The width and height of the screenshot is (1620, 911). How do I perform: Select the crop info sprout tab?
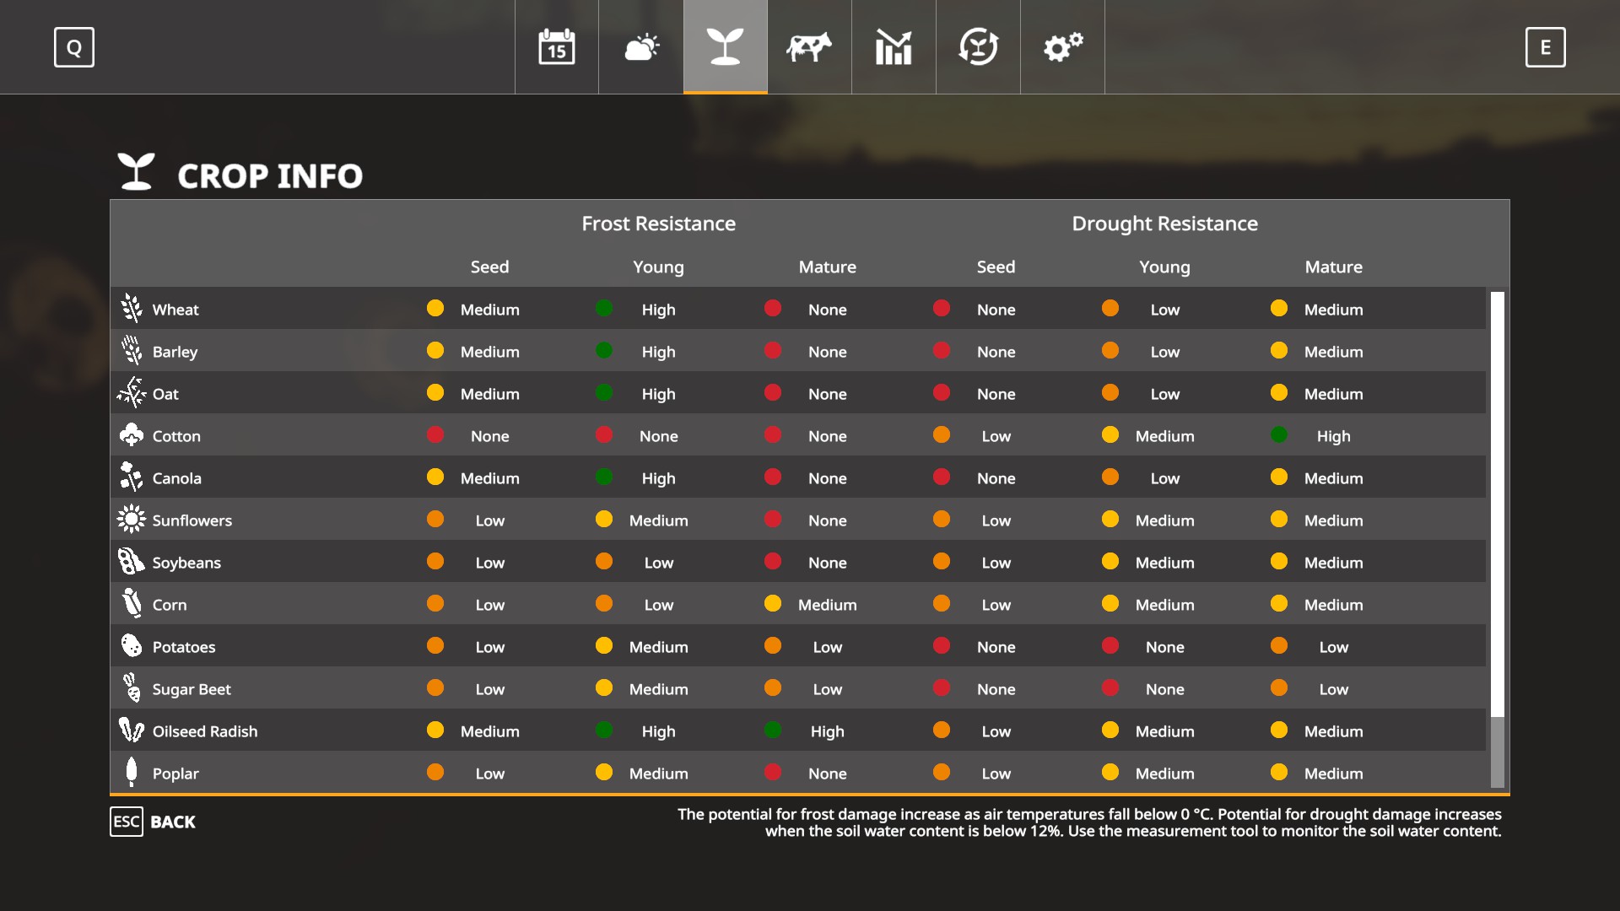[x=726, y=47]
